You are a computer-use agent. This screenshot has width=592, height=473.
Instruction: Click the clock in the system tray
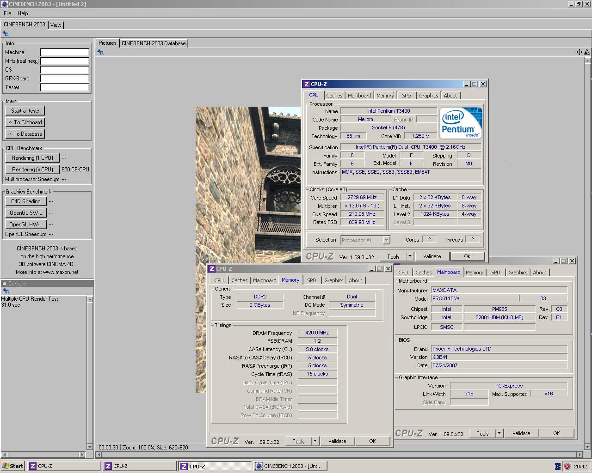click(580, 467)
